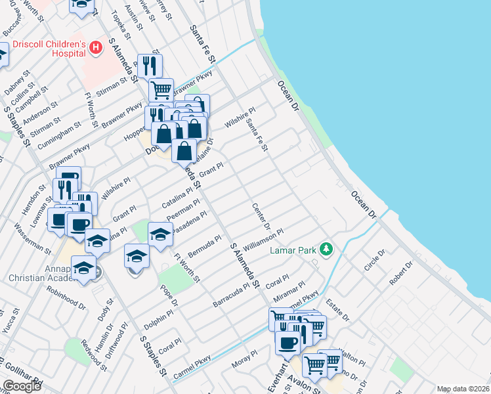
Task: Open the shopping cart marker on Brawner Pkwy
Action: click(x=161, y=89)
